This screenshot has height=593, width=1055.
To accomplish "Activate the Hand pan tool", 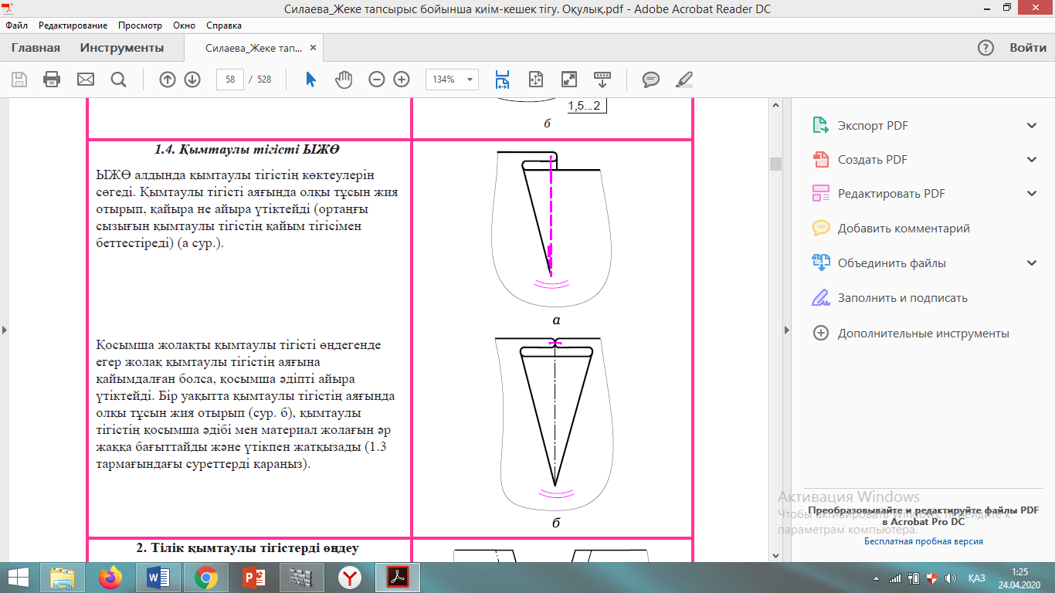I will (x=344, y=80).
